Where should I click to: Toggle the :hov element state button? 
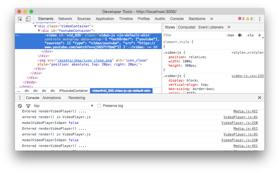pyautogui.click(x=230, y=35)
